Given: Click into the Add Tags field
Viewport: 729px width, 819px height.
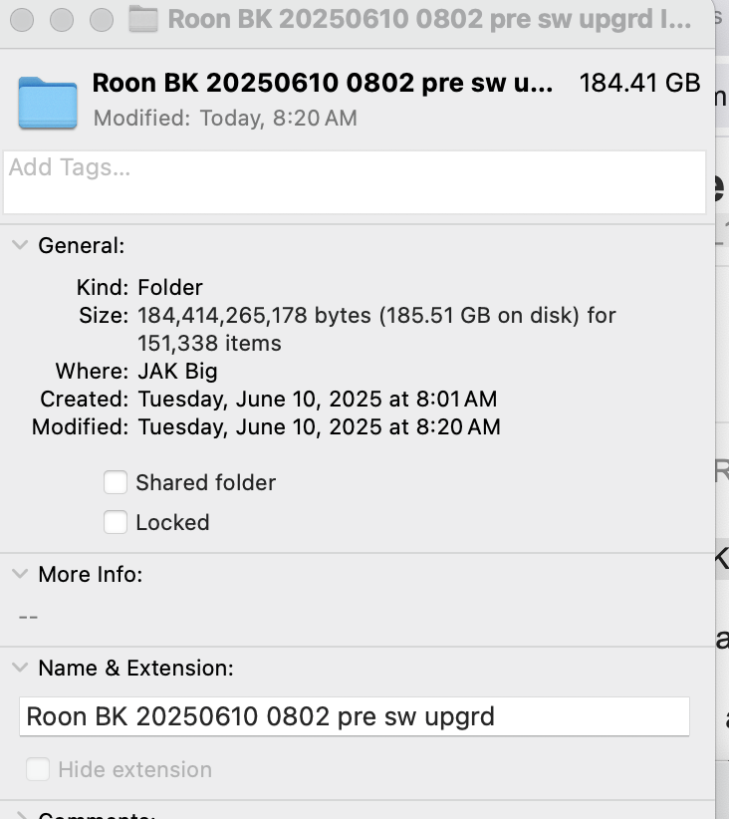Looking at the screenshot, I should (355, 182).
